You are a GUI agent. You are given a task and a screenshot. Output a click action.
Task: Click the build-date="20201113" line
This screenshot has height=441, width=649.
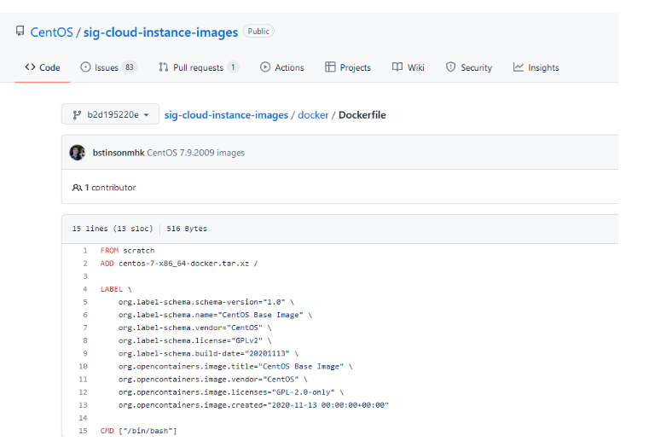(209, 354)
